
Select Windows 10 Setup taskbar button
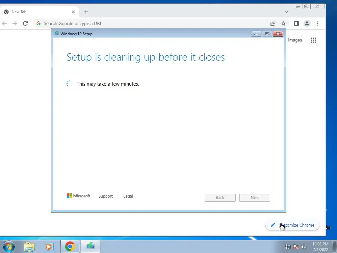[91, 246]
